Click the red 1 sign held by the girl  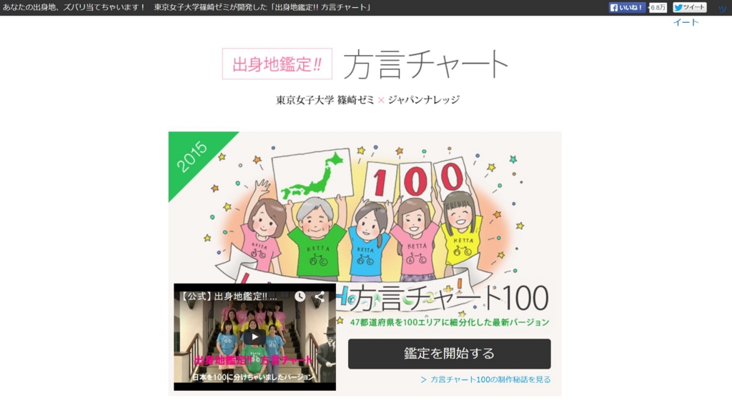pyautogui.click(x=380, y=182)
